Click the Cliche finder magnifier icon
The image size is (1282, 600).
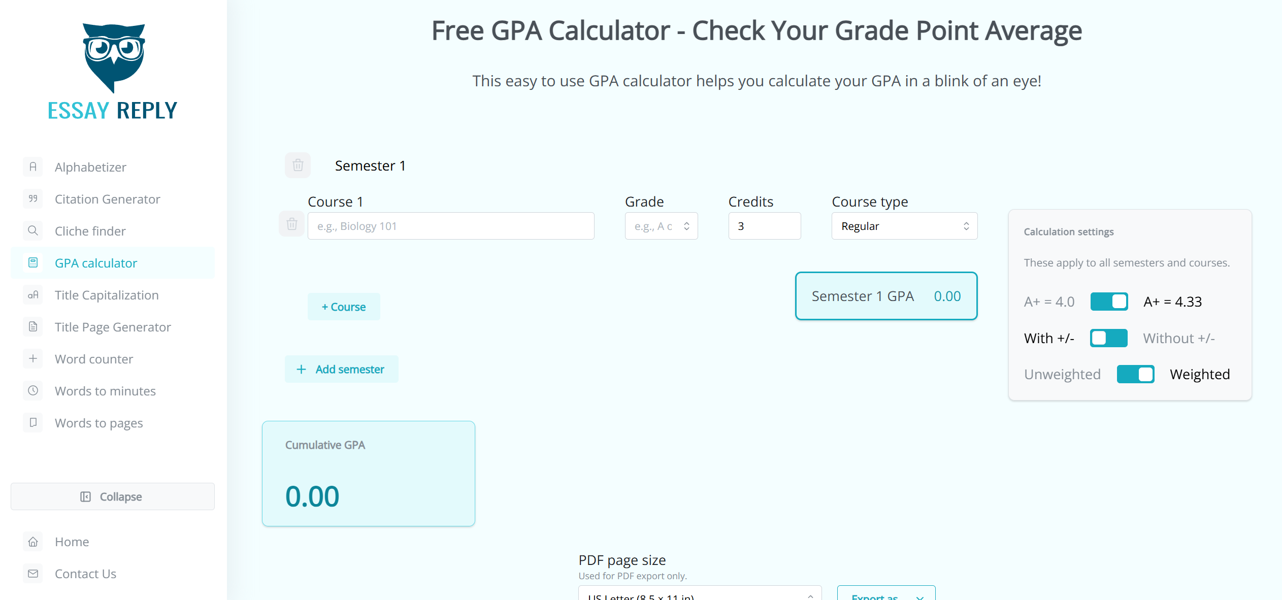[x=33, y=231]
